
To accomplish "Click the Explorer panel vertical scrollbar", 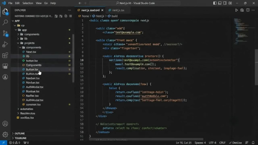I will coord(73,58).
